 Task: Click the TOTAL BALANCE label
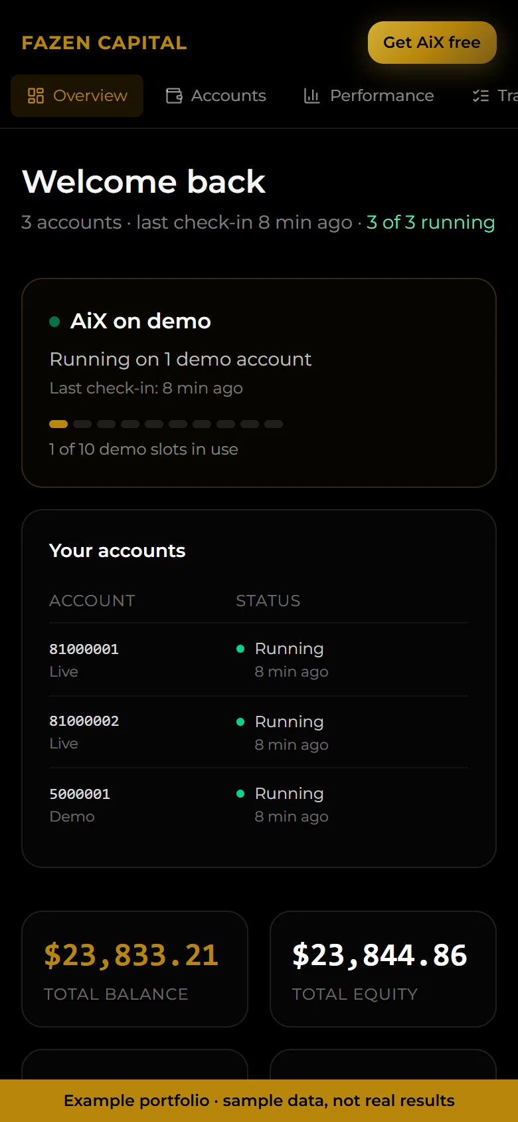[116, 994]
